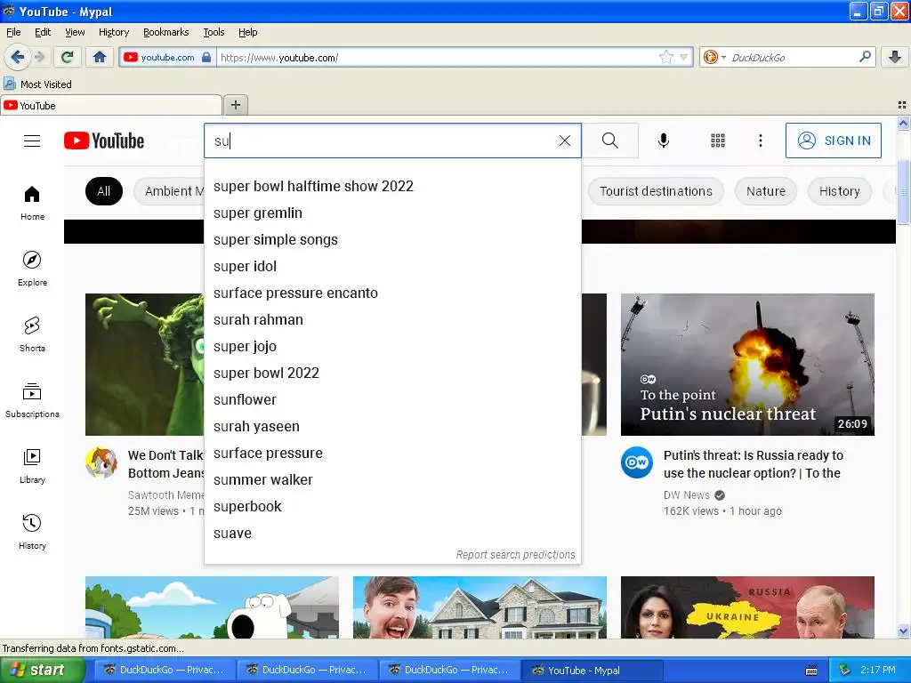
Task: Open History in the YouTube sidebar
Action: click(32, 532)
